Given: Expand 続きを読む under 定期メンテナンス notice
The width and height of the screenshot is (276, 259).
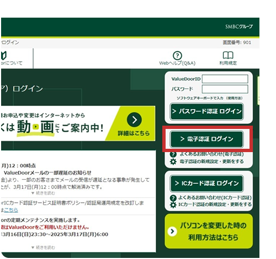Looking at the screenshot, I should [44, 247].
